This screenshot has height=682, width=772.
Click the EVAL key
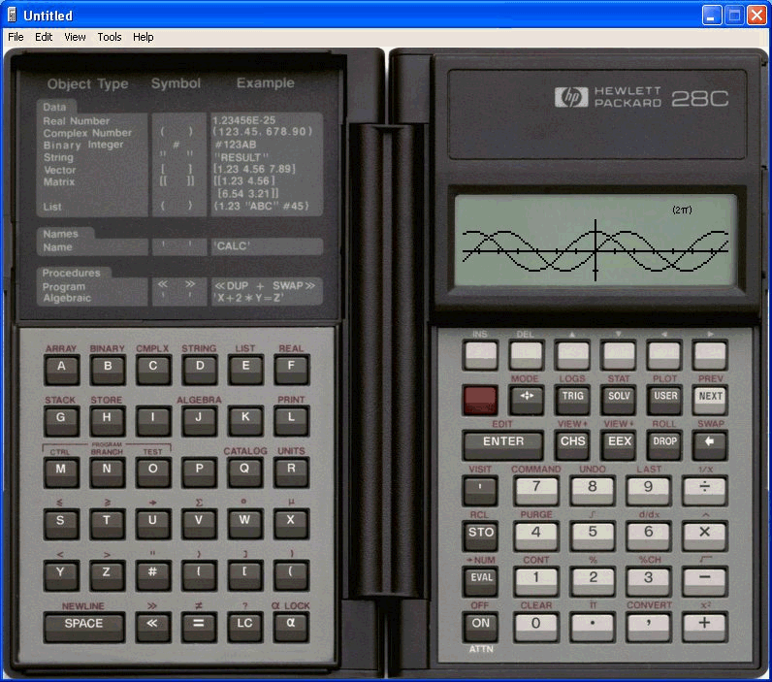(480, 580)
